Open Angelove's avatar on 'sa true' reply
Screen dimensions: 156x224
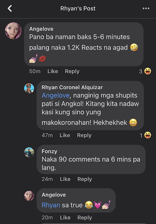29,196
